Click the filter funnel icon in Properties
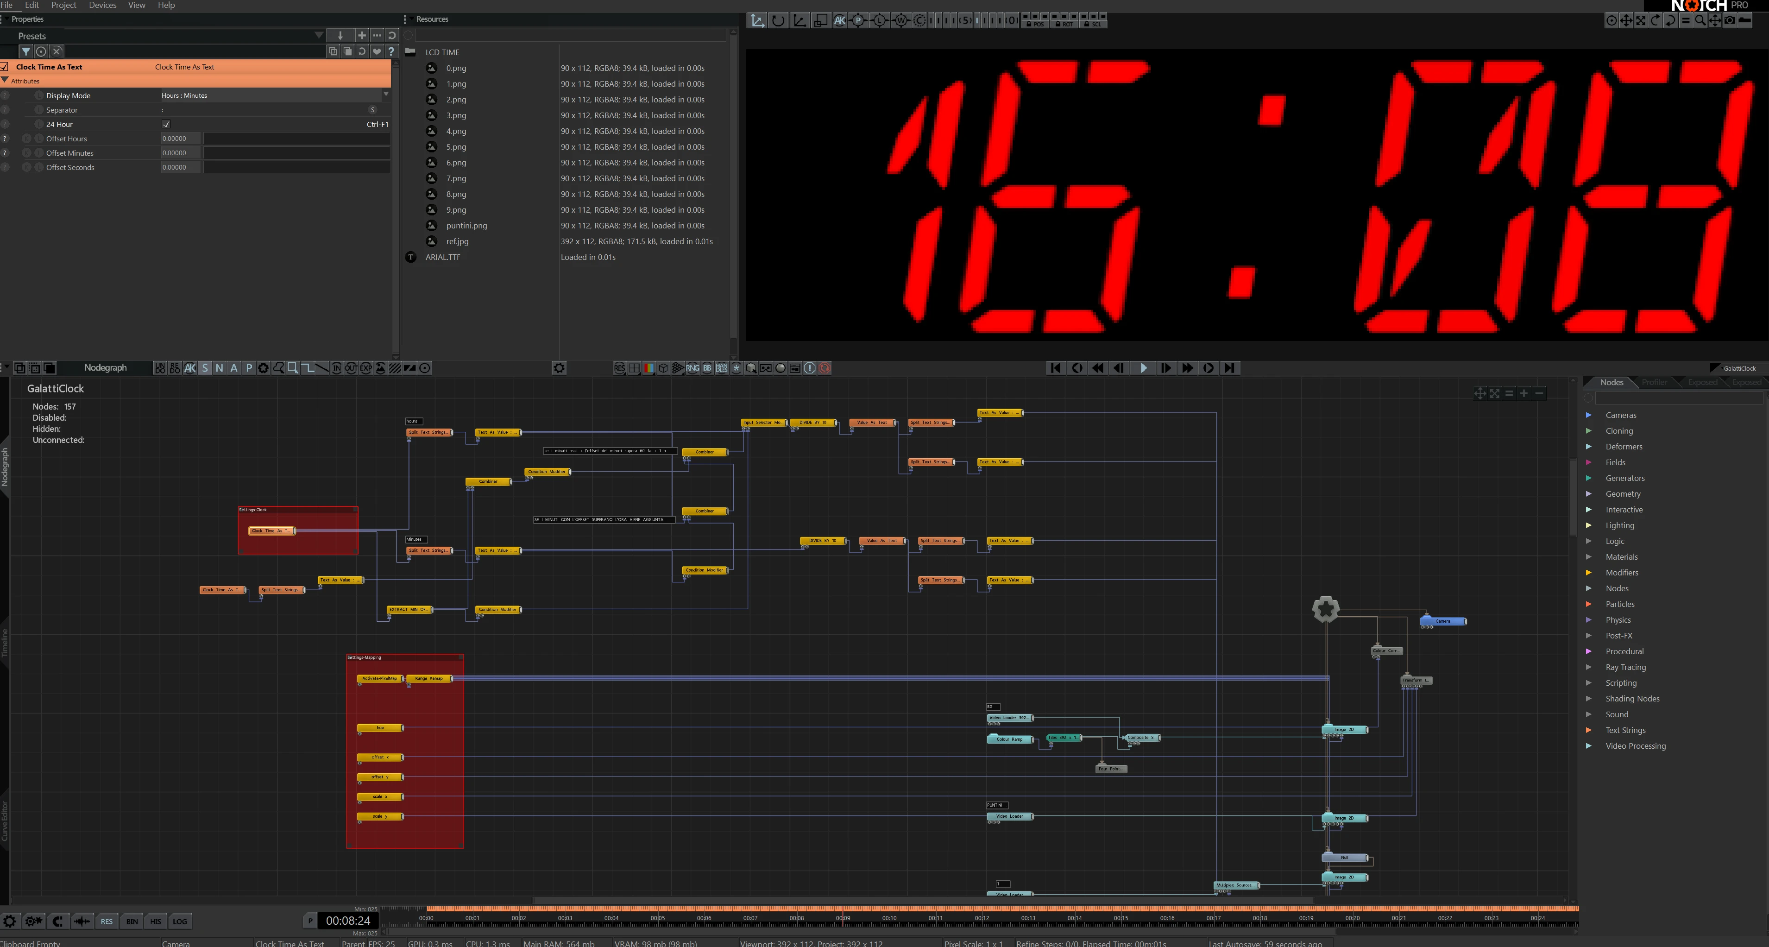Viewport: 1769px width, 947px height. pyautogui.click(x=26, y=51)
